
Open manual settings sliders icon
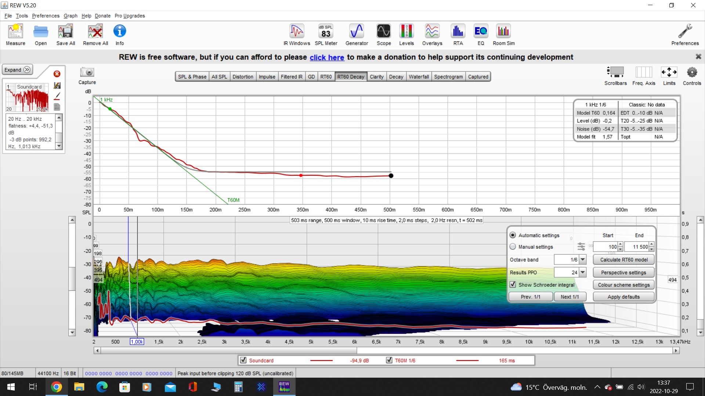coord(581,246)
